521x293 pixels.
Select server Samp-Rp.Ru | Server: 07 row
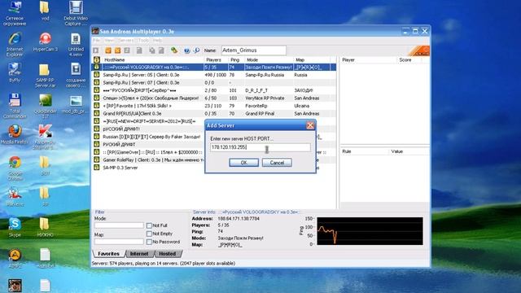(214, 82)
